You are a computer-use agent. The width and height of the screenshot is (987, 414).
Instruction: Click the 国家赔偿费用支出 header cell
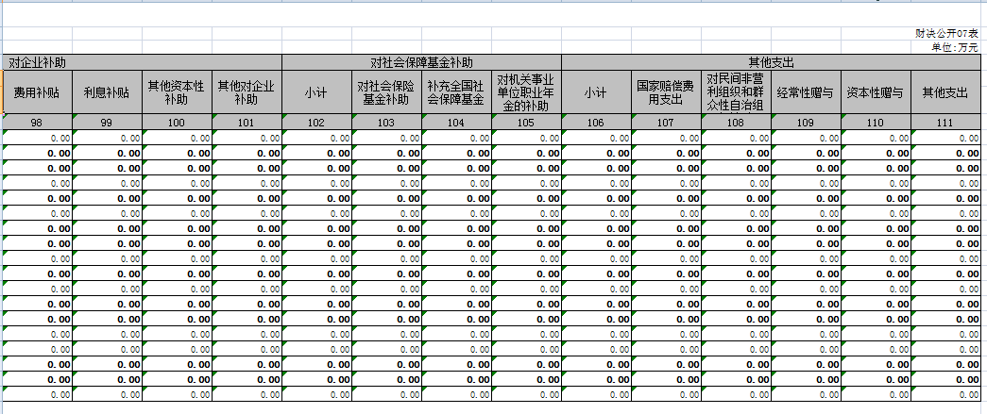click(666, 92)
